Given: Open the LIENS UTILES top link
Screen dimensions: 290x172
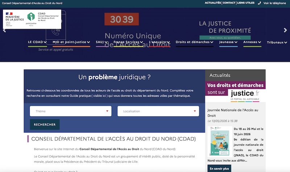Looking at the screenshot, I should [x=246, y=3].
